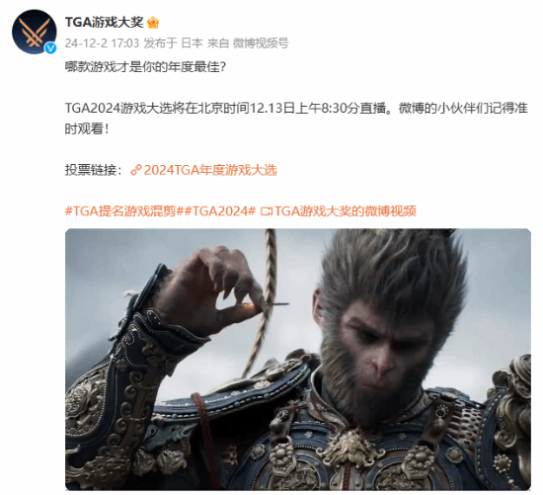Click the 投票链接: label text
This screenshot has width=543, height=495.
point(94,170)
